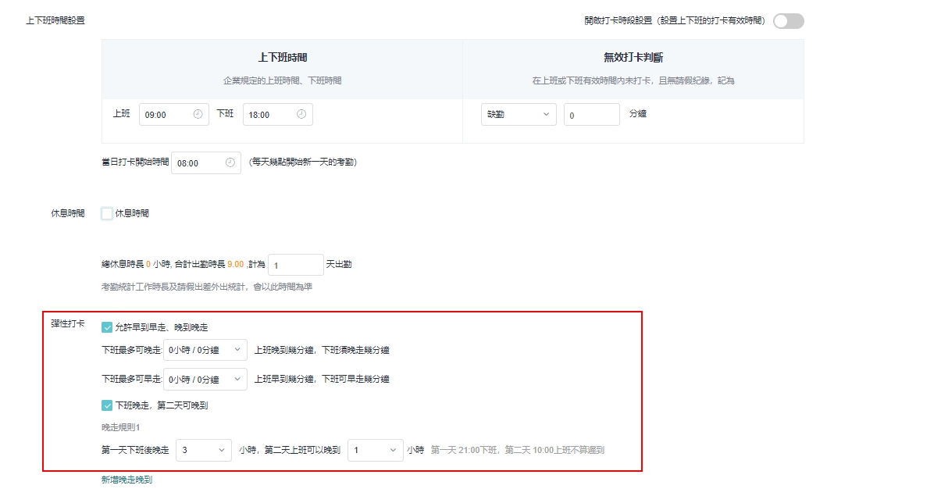Click the 下班 18:00 time input
Viewport: 941px width, 496px height.
269,115
